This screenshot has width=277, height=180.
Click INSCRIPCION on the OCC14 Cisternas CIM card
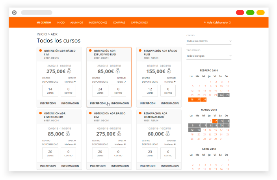(x=48, y=166)
